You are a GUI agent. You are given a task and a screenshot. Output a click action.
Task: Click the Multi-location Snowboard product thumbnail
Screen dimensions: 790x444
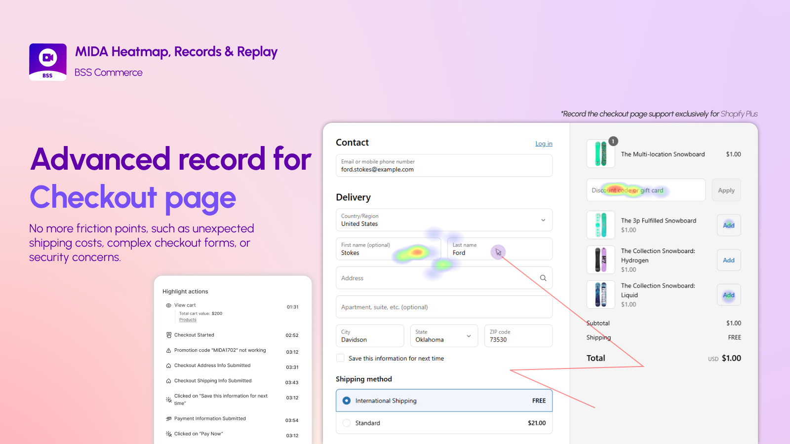(601, 154)
